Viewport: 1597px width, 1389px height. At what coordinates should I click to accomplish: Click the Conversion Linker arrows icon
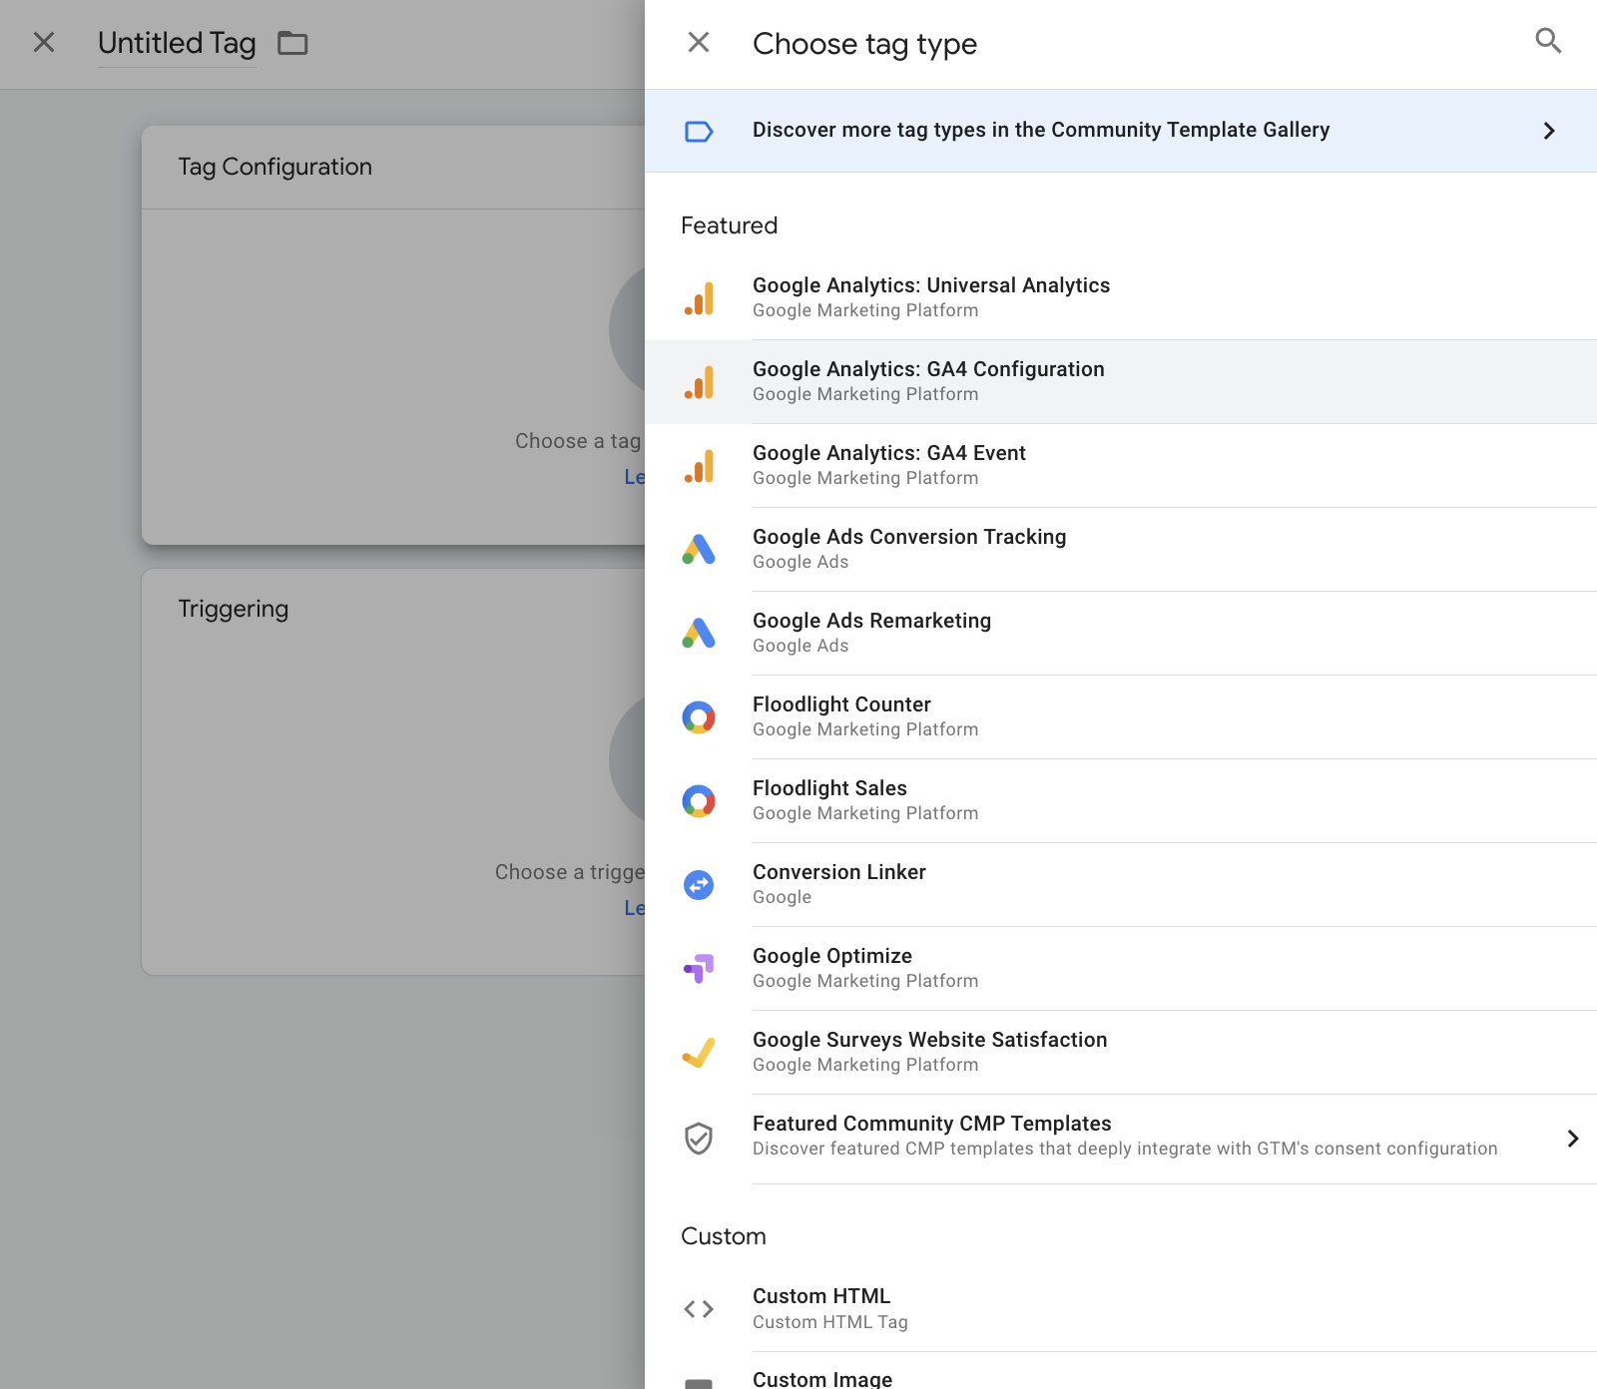[x=699, y=885]
